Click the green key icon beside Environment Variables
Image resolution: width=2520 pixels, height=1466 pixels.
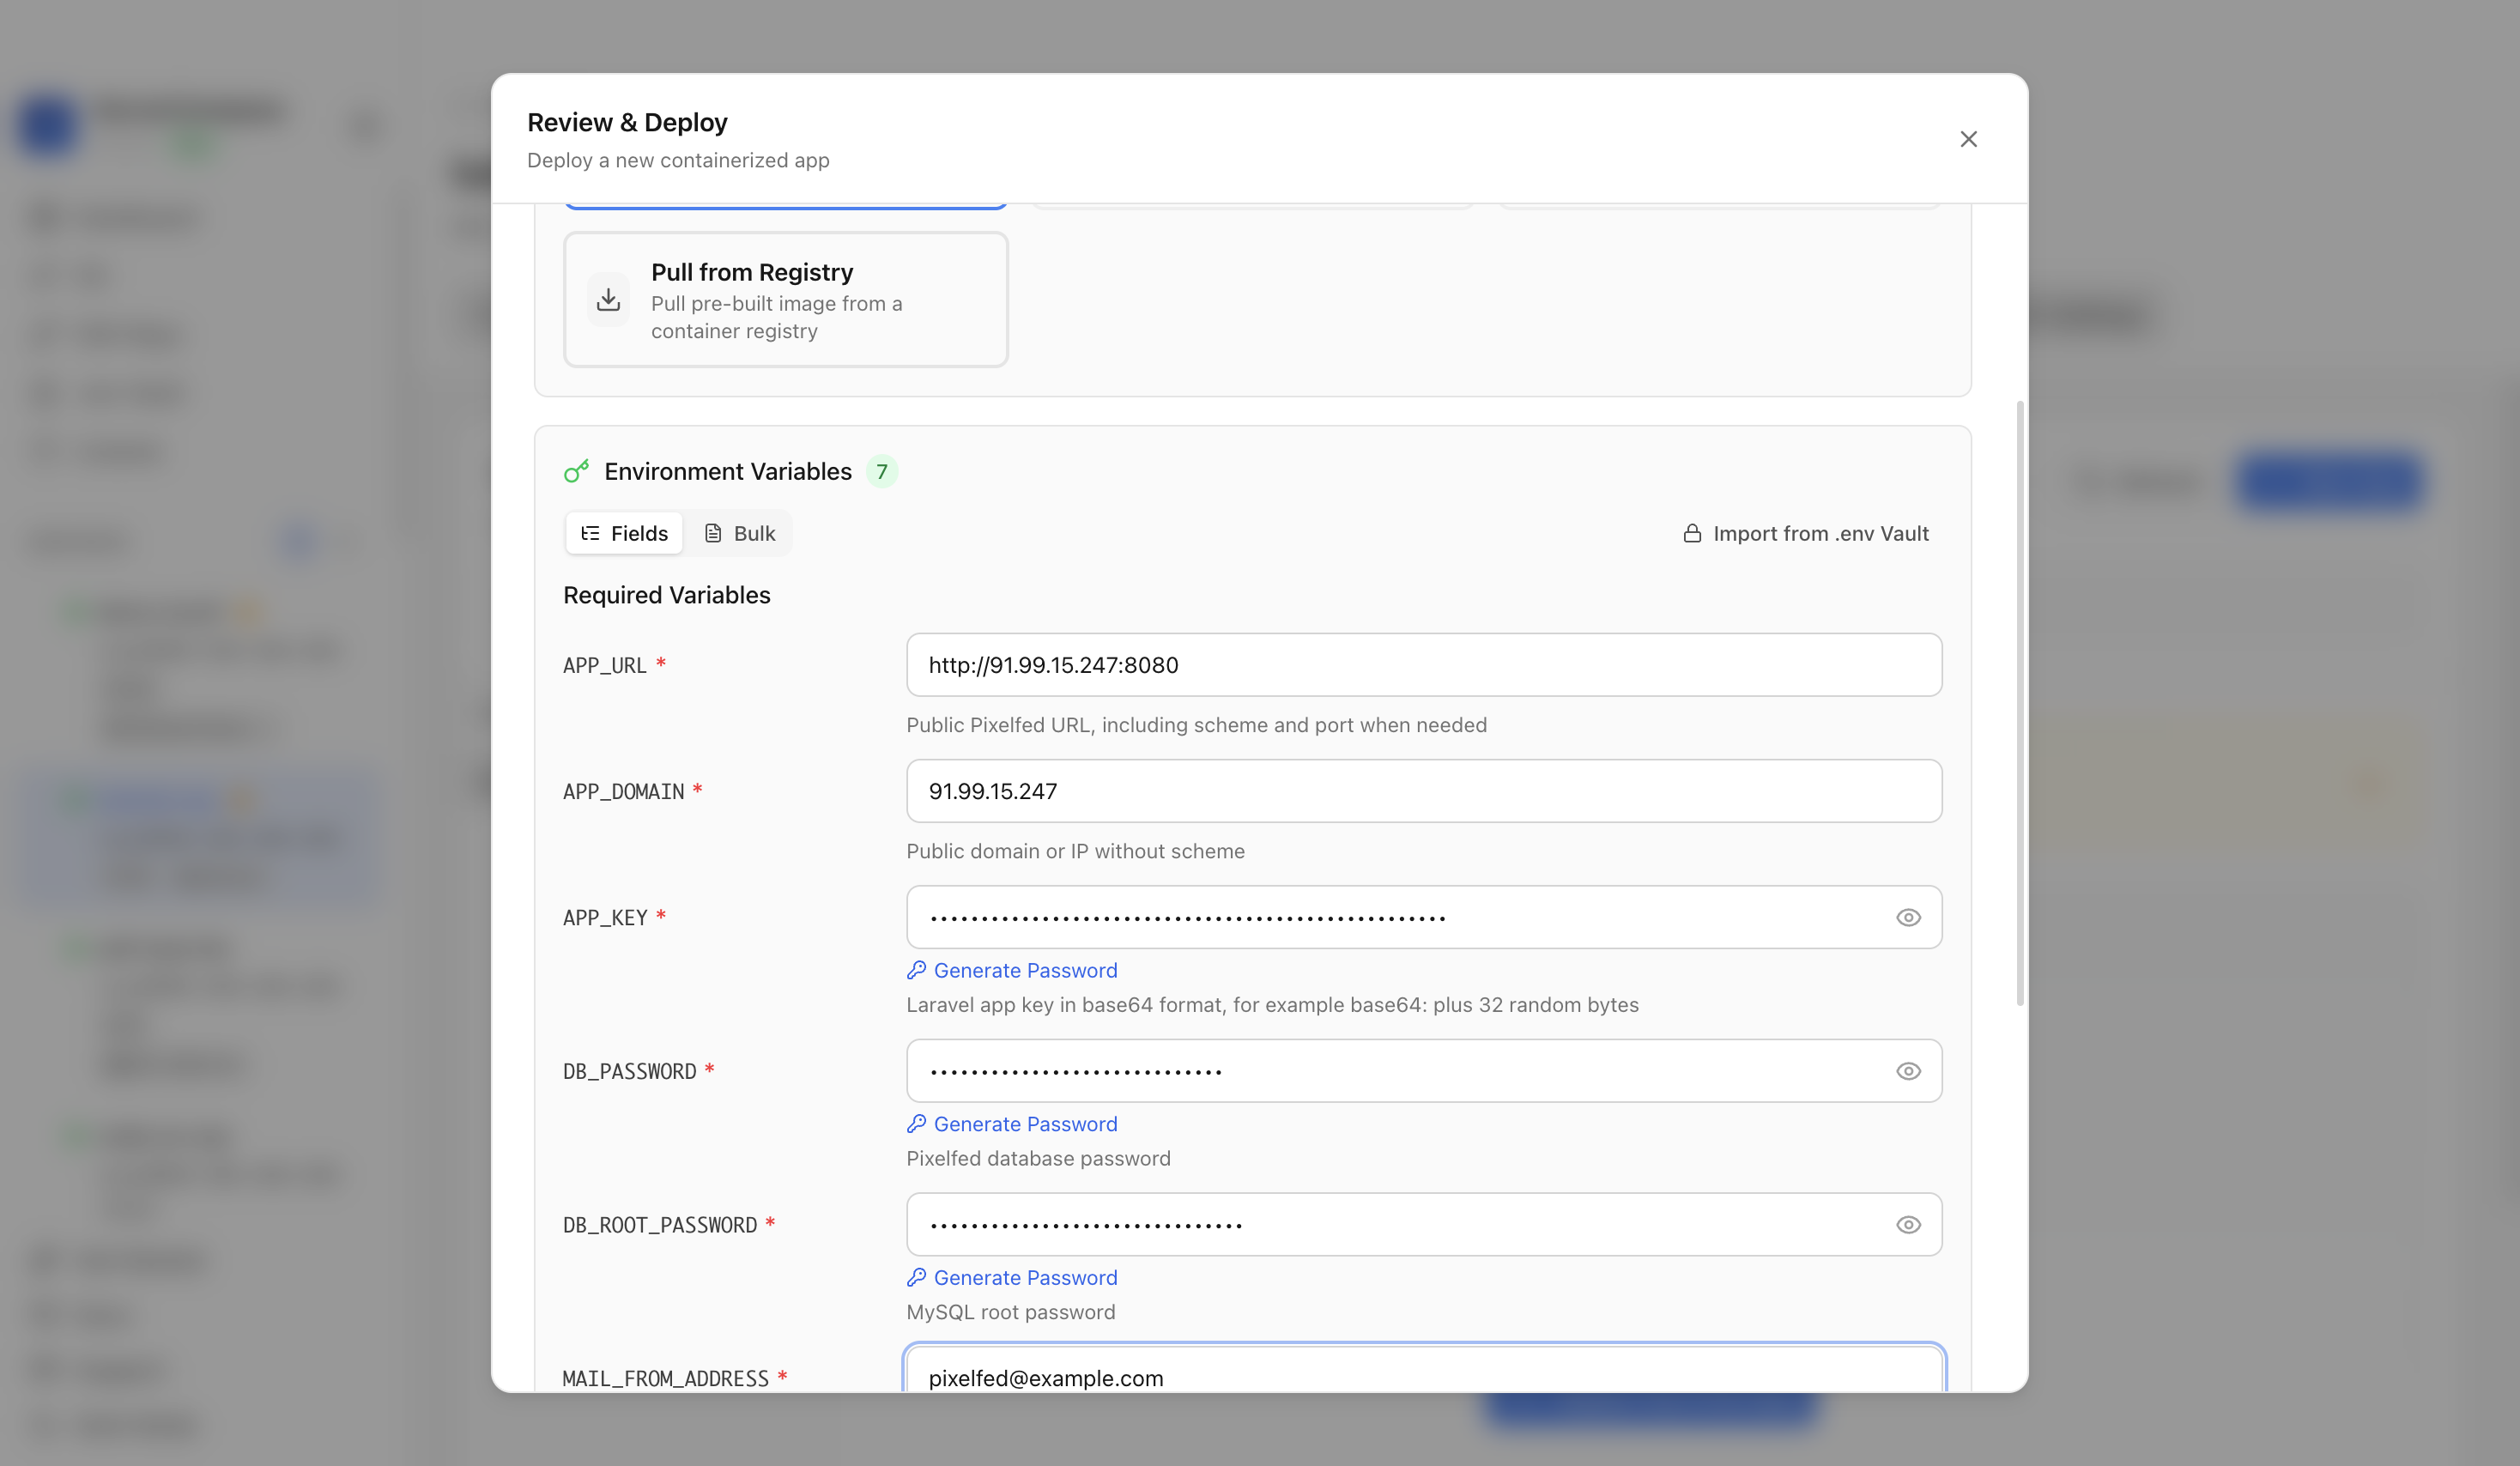(x=576, y=471)
